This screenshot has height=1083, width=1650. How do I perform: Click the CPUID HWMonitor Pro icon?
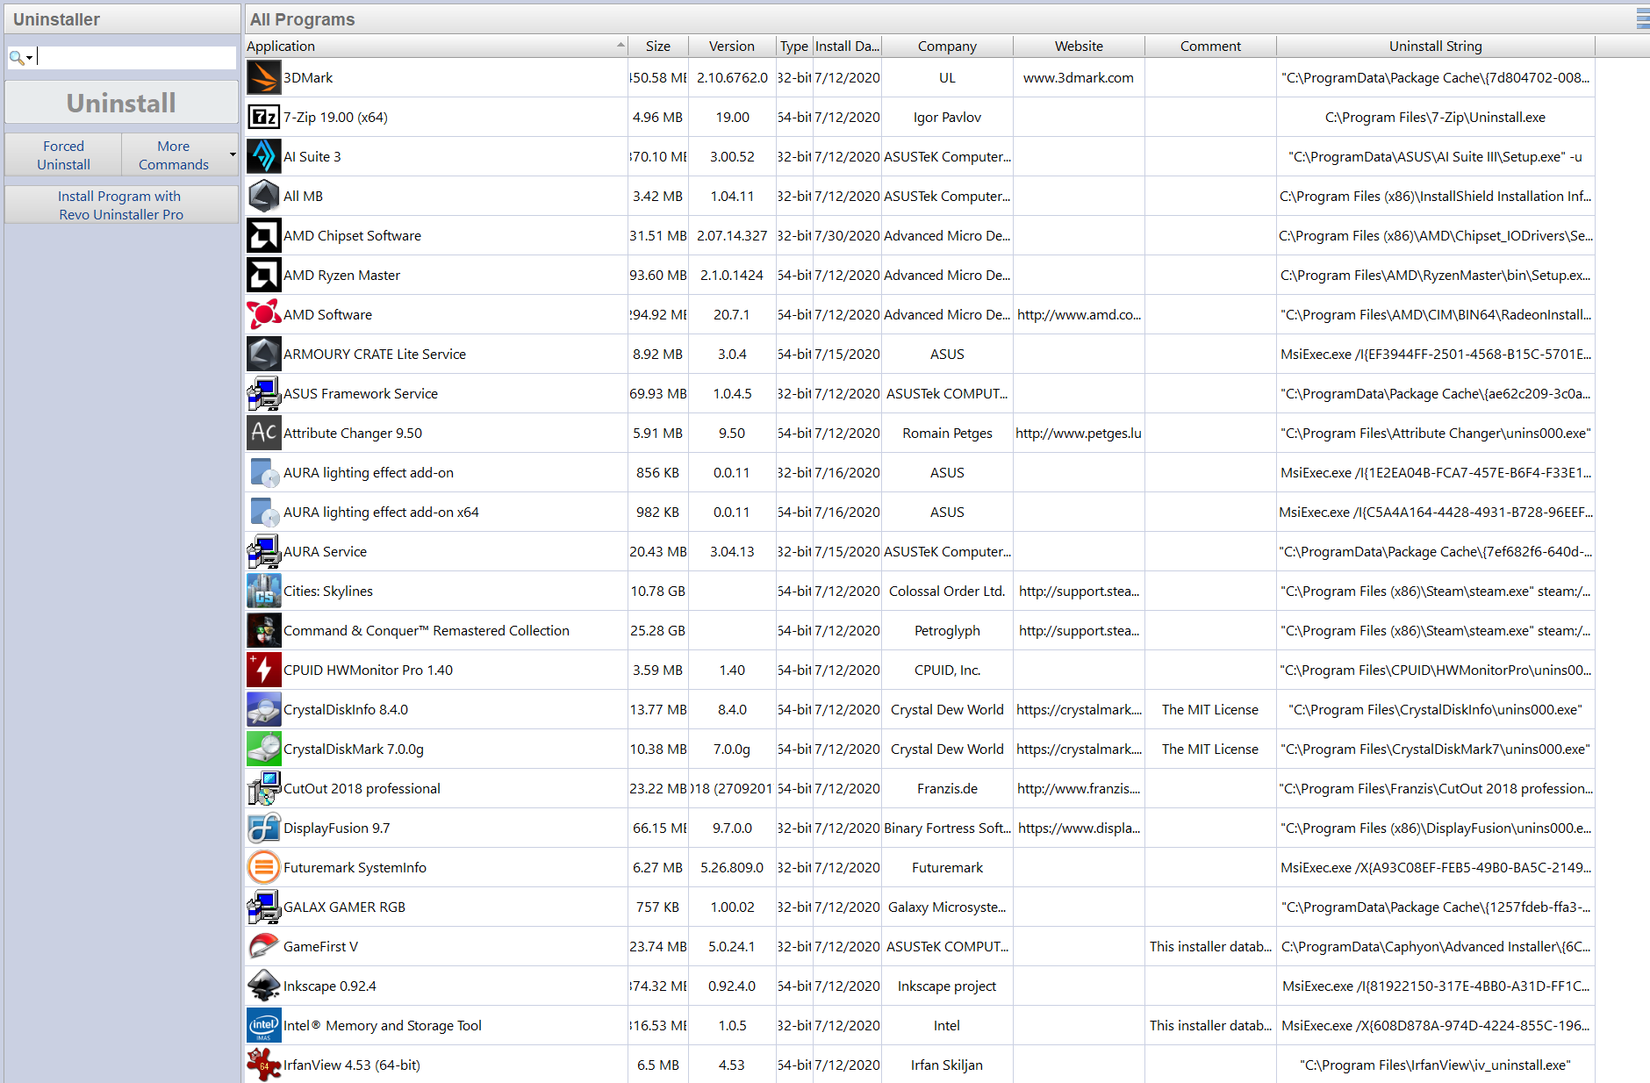[263, 670]
